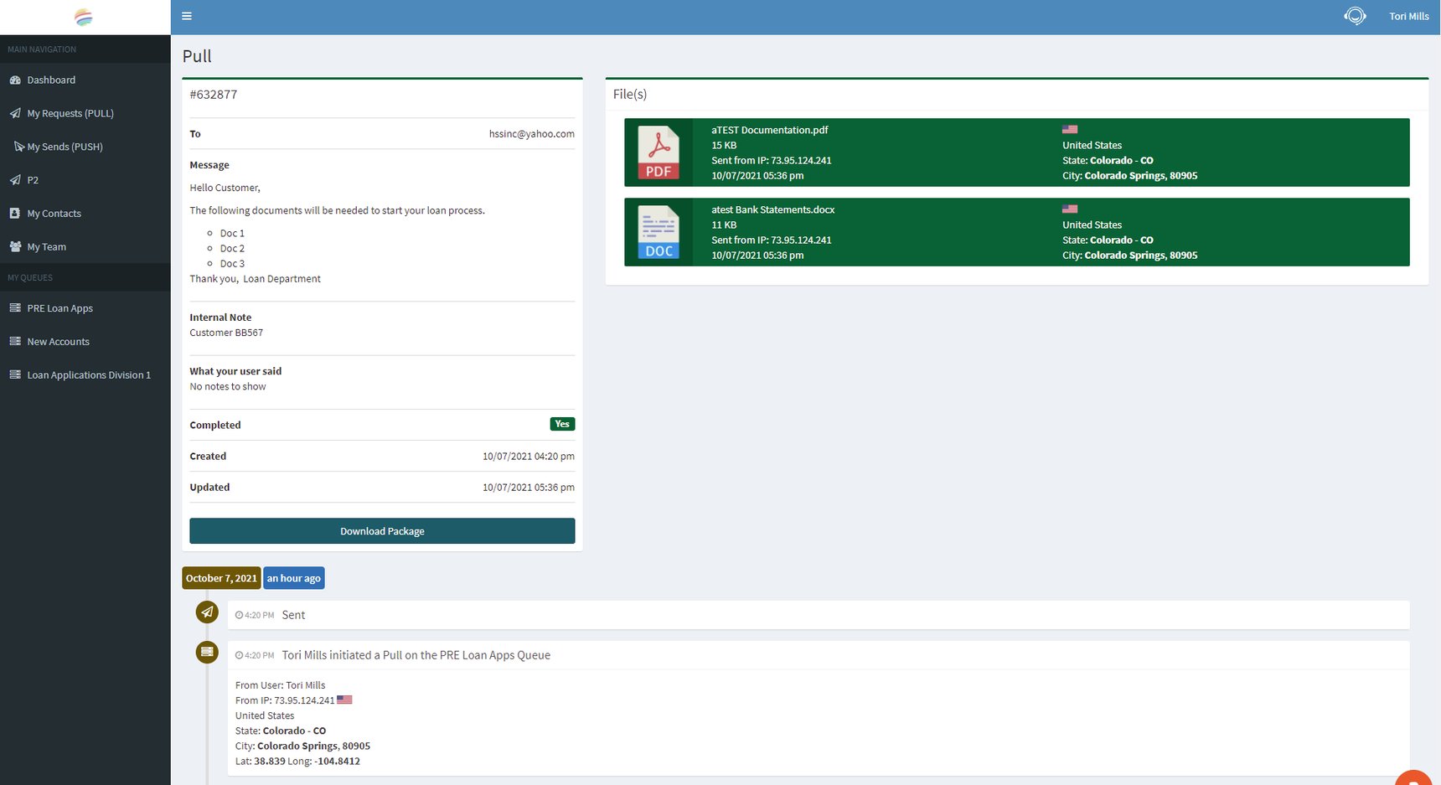Screen dimensions: 1441x785
Task: Click the 'Doc 1' list item
Action: [232, 234]
